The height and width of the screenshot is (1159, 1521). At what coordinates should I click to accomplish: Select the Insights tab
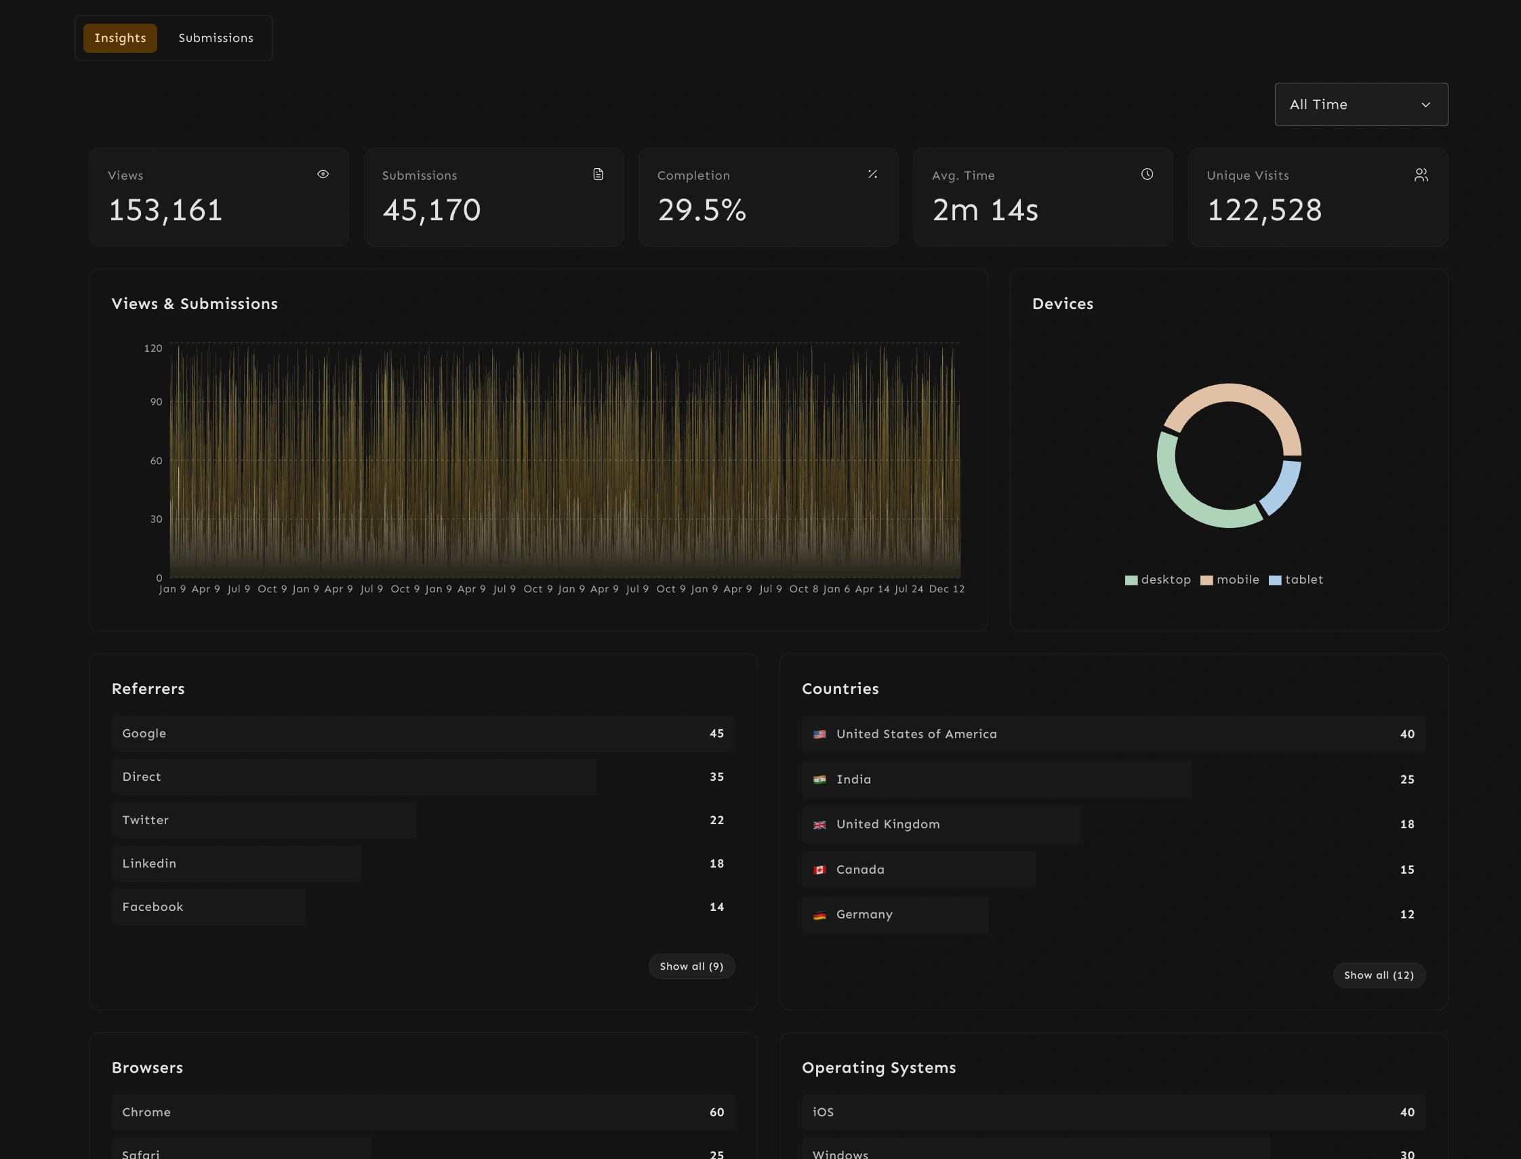(x=120, y=38)
